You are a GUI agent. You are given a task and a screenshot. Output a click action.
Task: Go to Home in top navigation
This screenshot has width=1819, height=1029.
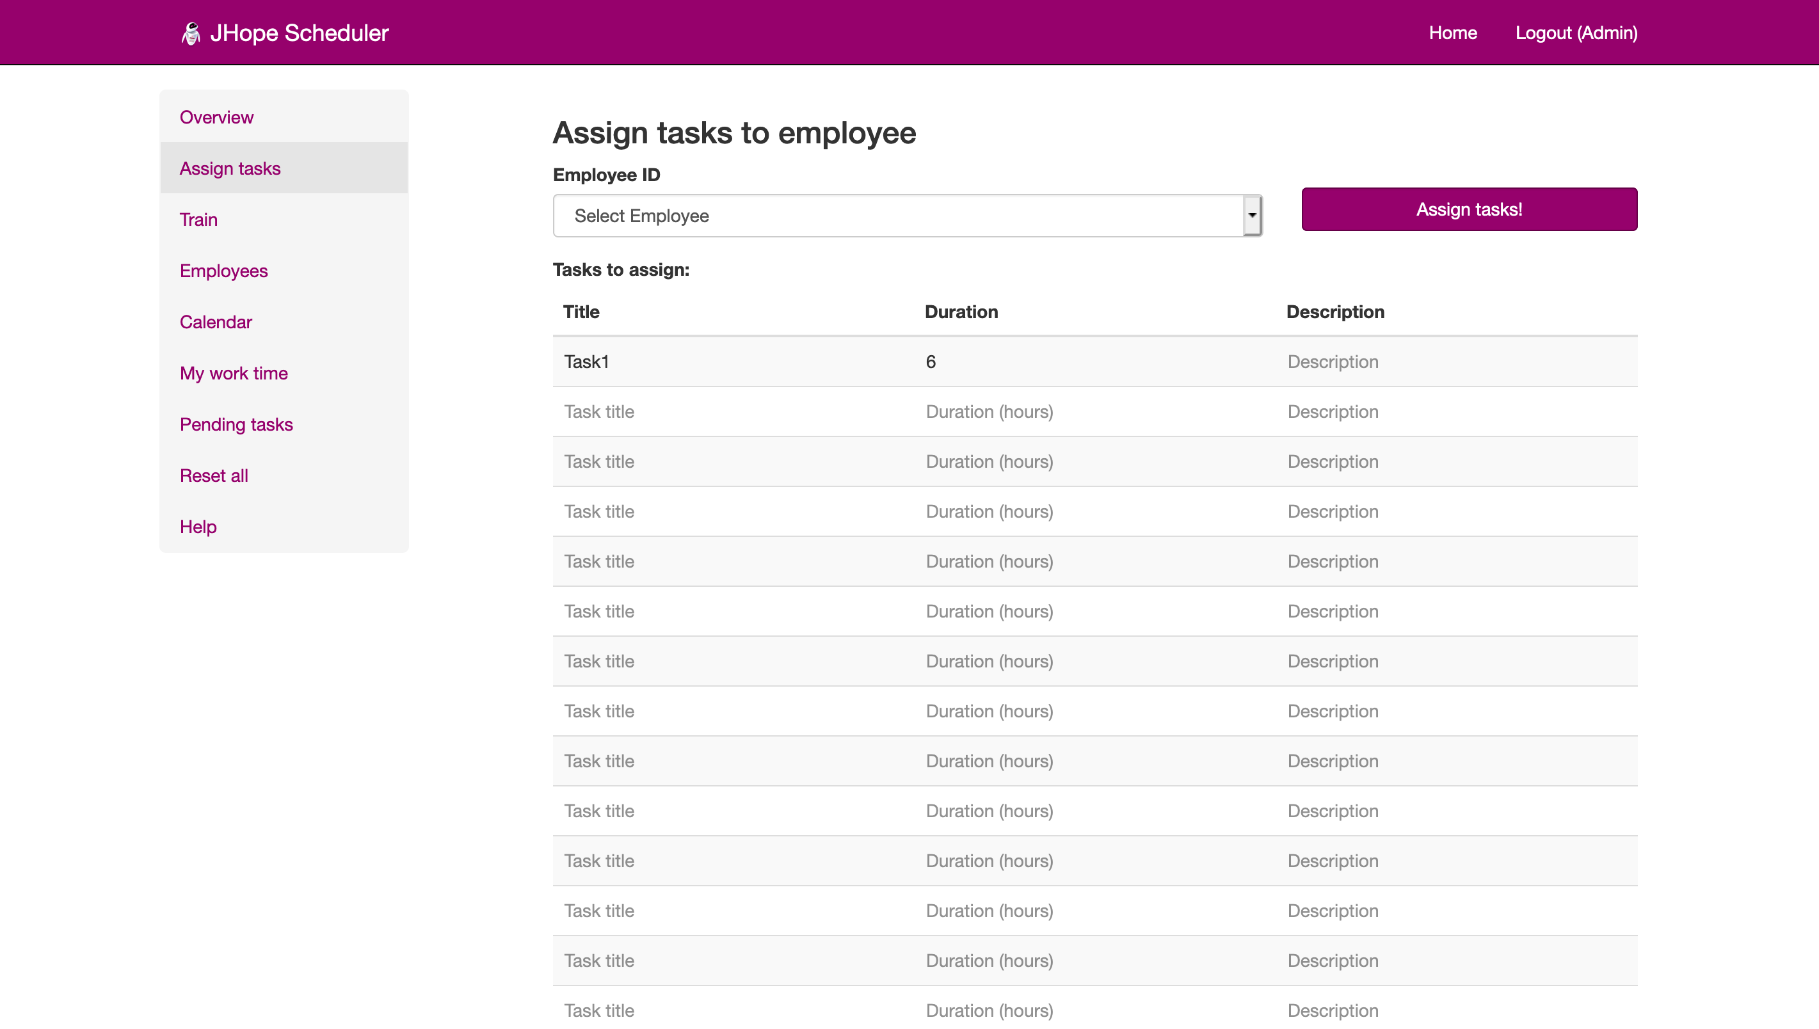pyautogui.click(x=1452, y=33)
